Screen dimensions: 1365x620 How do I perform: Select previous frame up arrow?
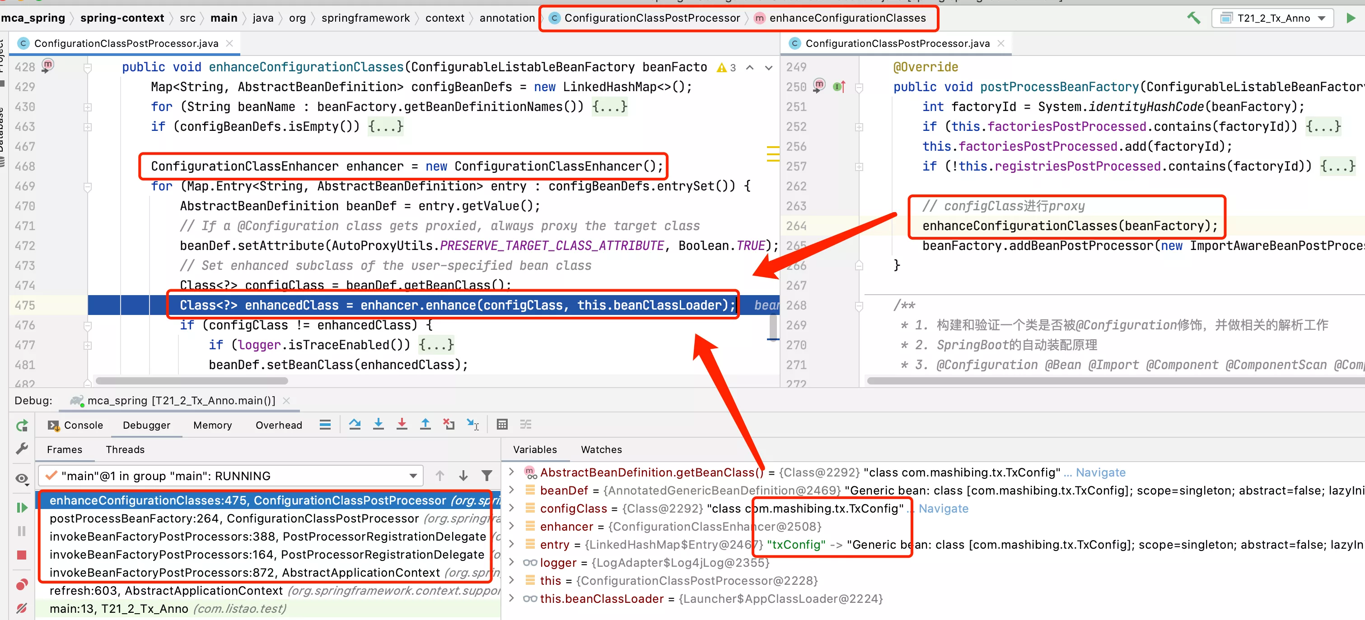click(x=440, y=476)
